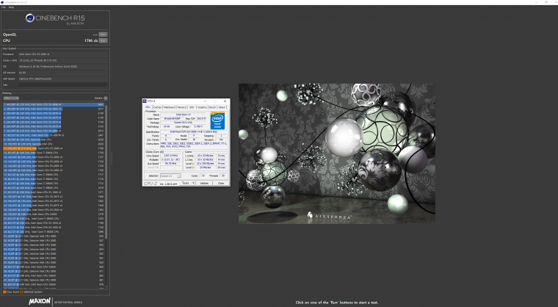Click the CPU-Z title bar app icon

tap(145, 101)
